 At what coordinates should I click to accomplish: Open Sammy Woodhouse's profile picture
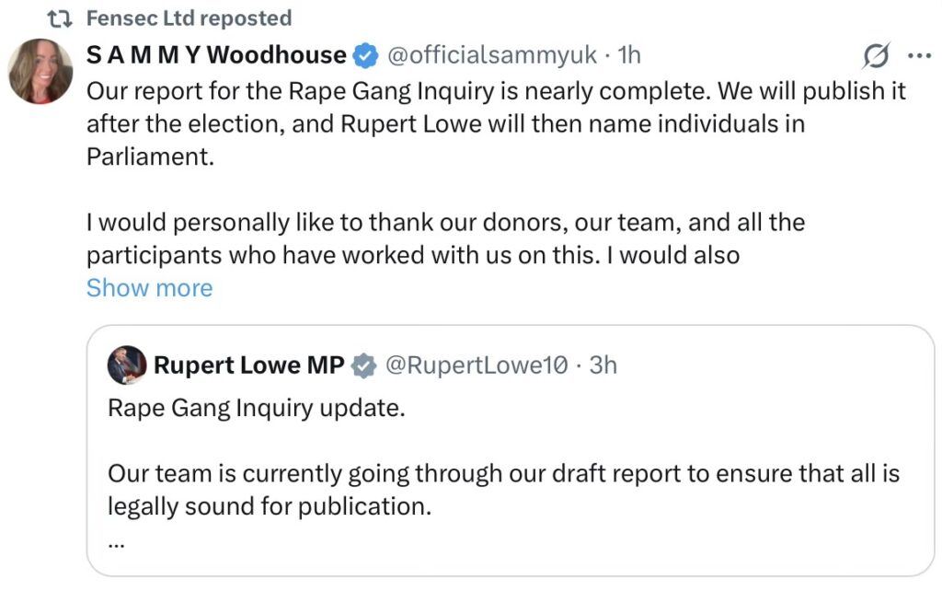click(41, 71)
